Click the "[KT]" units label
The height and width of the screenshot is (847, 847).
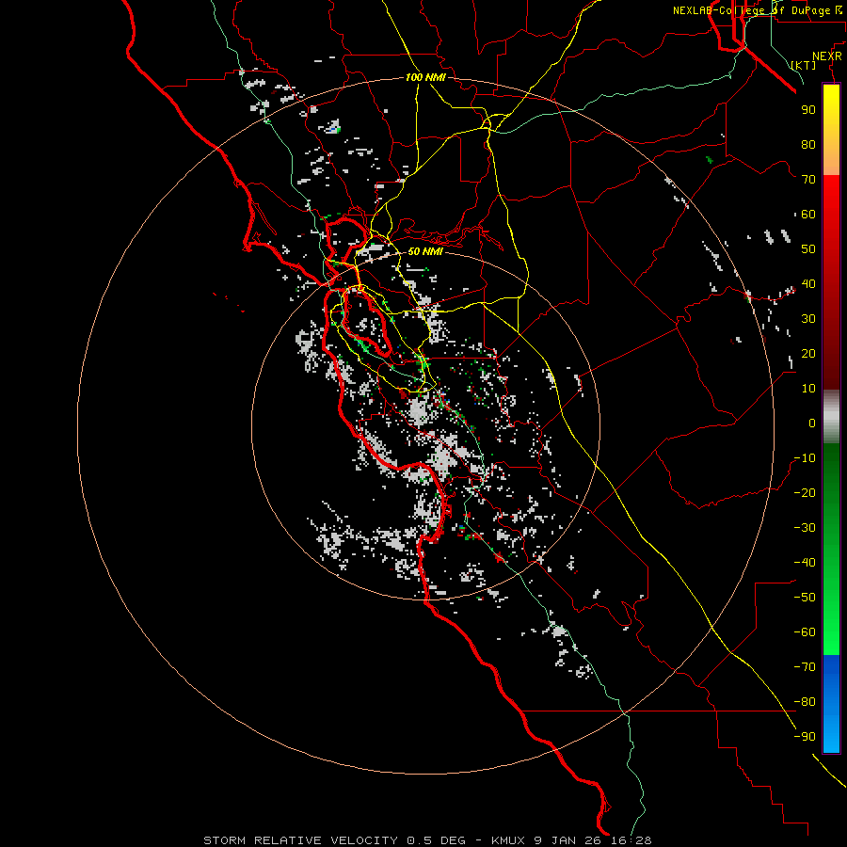(804, 65)
